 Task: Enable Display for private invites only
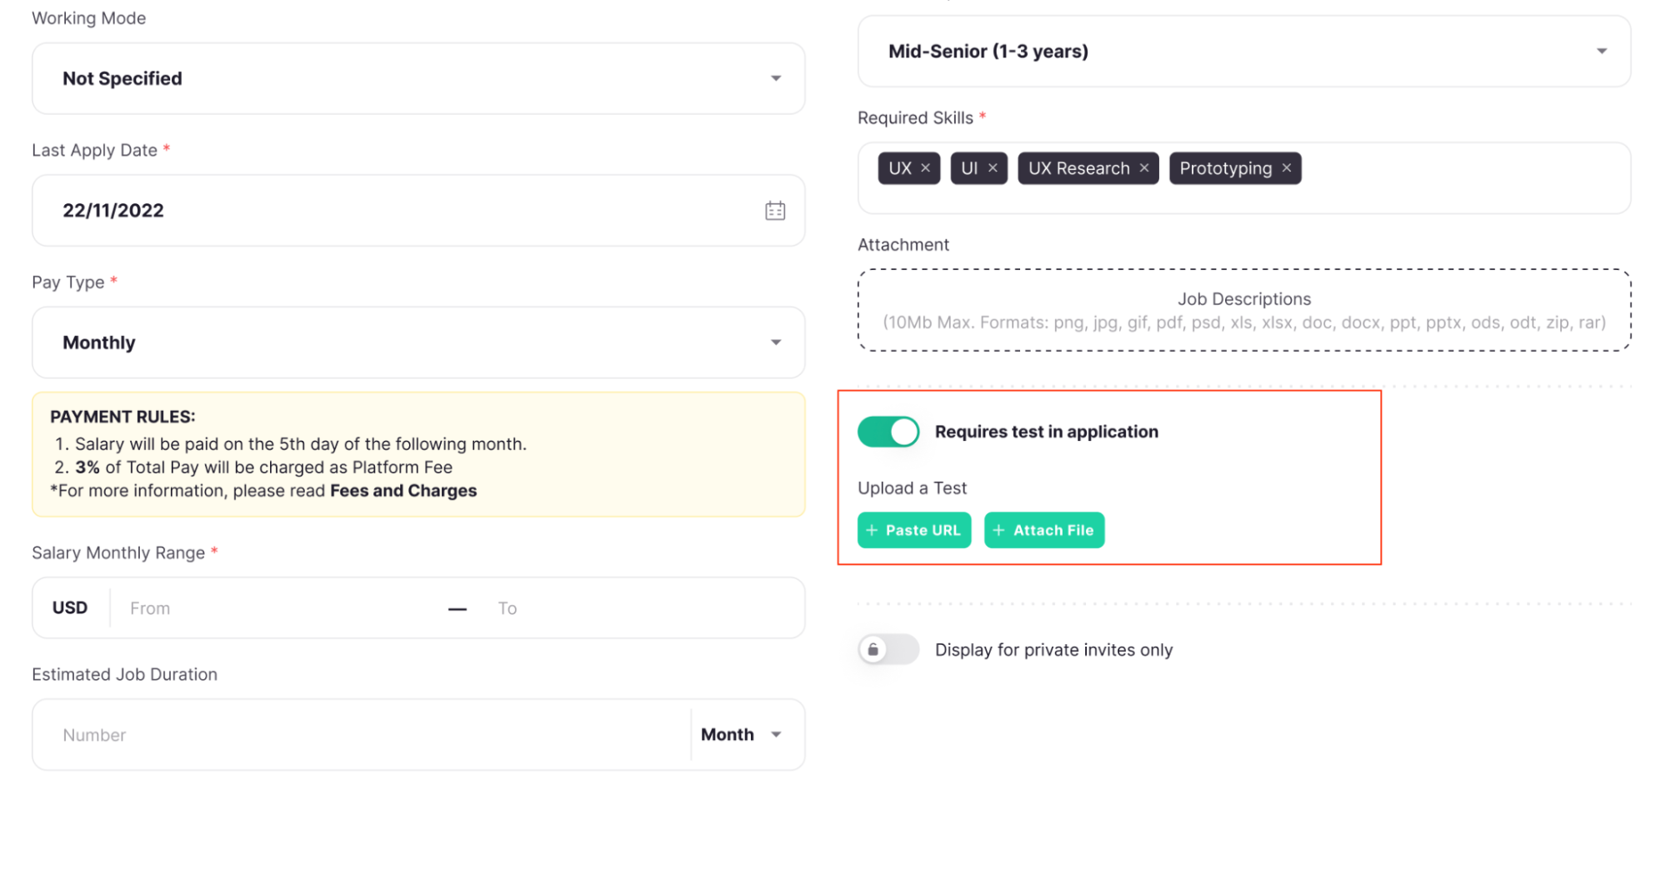tap(888, 649)
